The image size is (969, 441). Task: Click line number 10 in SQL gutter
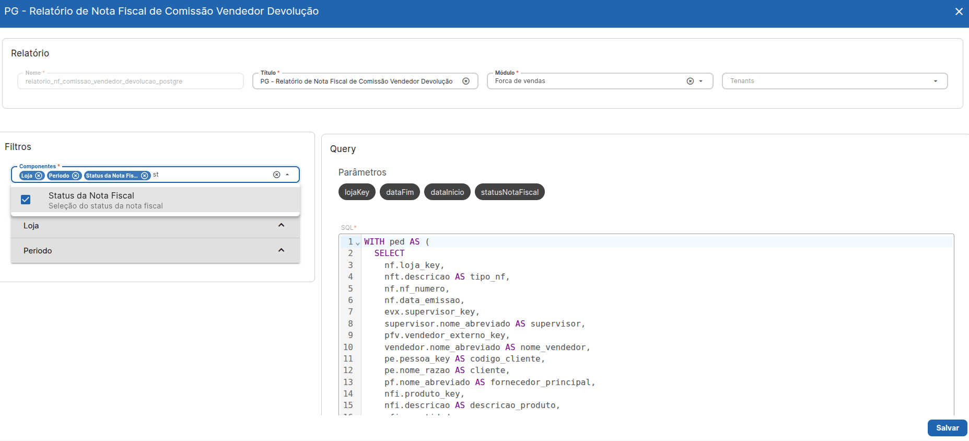click(348, 347)
